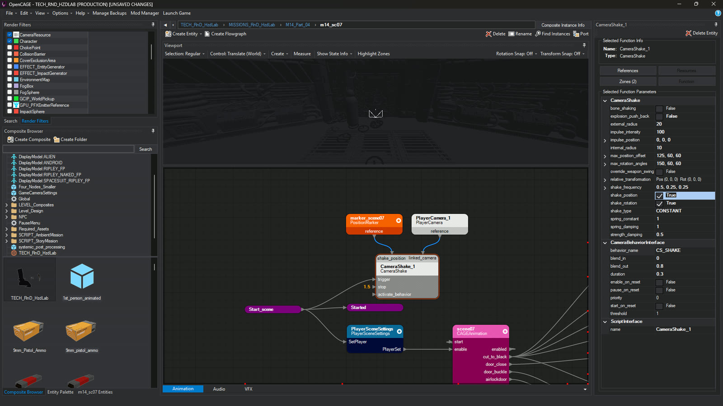
Task: Click the Composite Instance Info button
Action: 563,25
